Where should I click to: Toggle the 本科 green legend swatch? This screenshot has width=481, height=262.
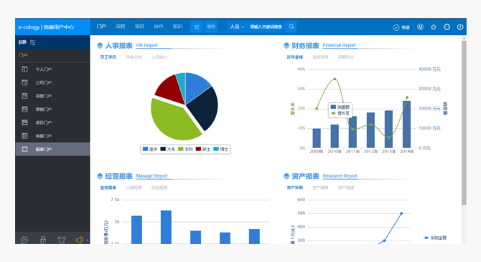coord(181,149)
